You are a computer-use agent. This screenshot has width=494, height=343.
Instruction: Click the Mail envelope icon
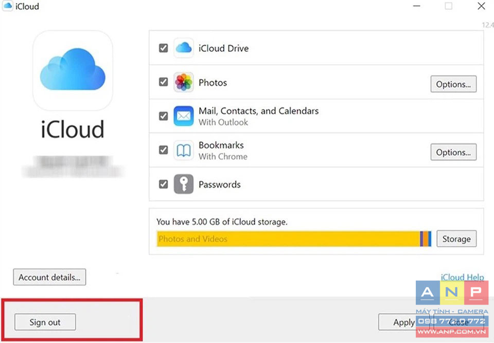tap(183, 116)
